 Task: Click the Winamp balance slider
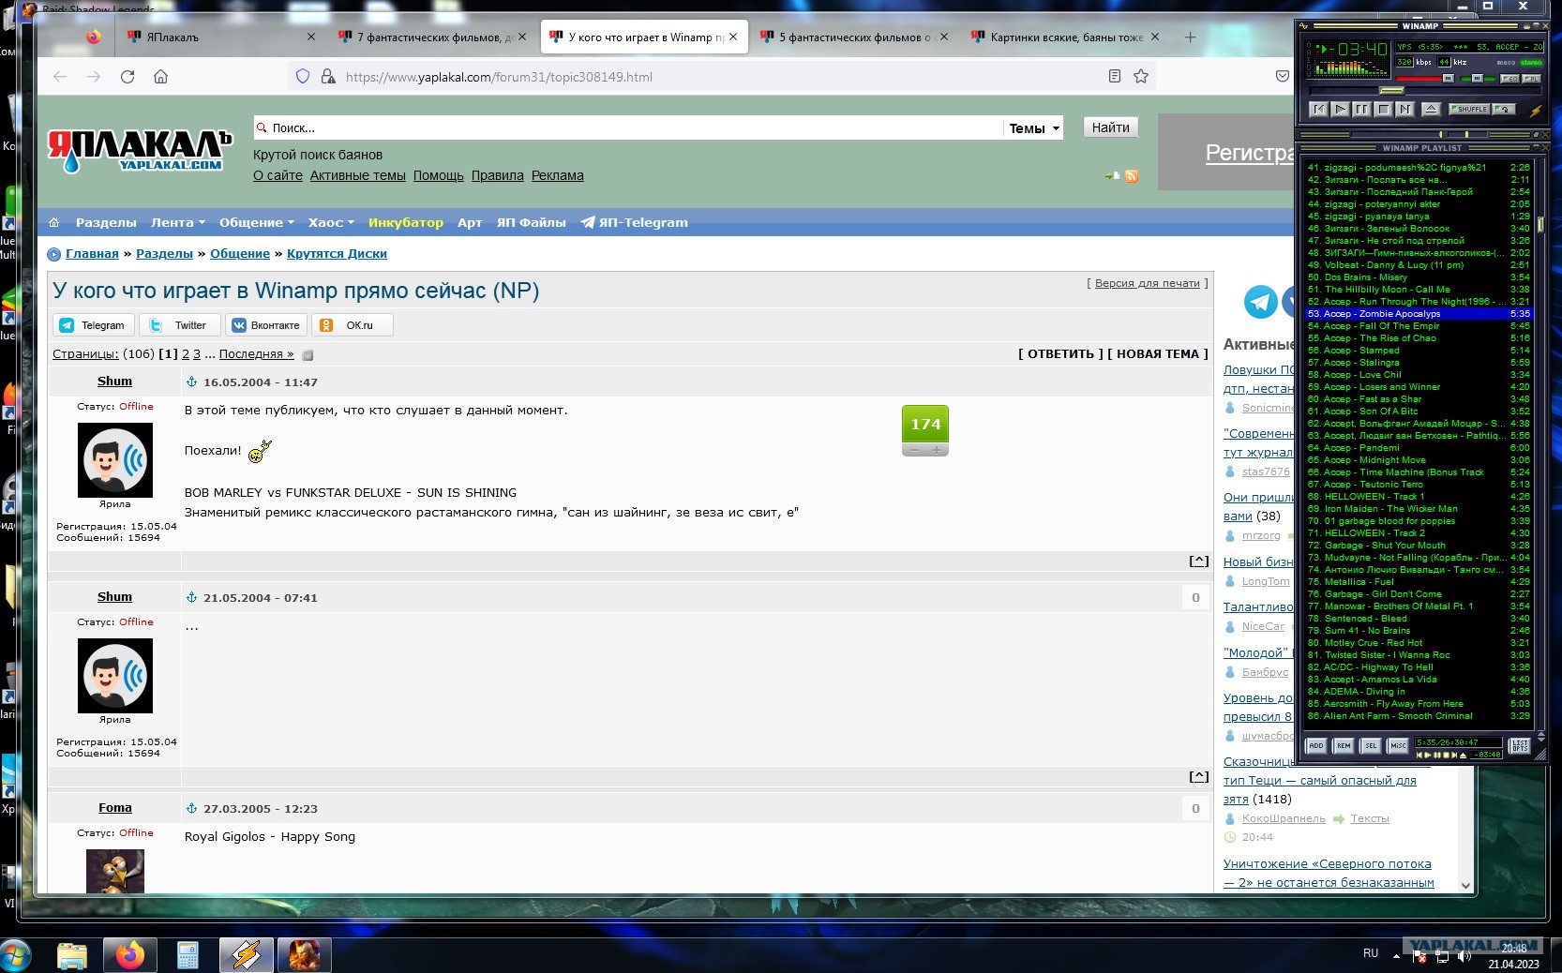point(1478,79)
